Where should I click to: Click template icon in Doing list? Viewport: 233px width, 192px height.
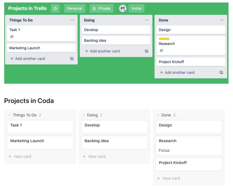click(146, 51)
